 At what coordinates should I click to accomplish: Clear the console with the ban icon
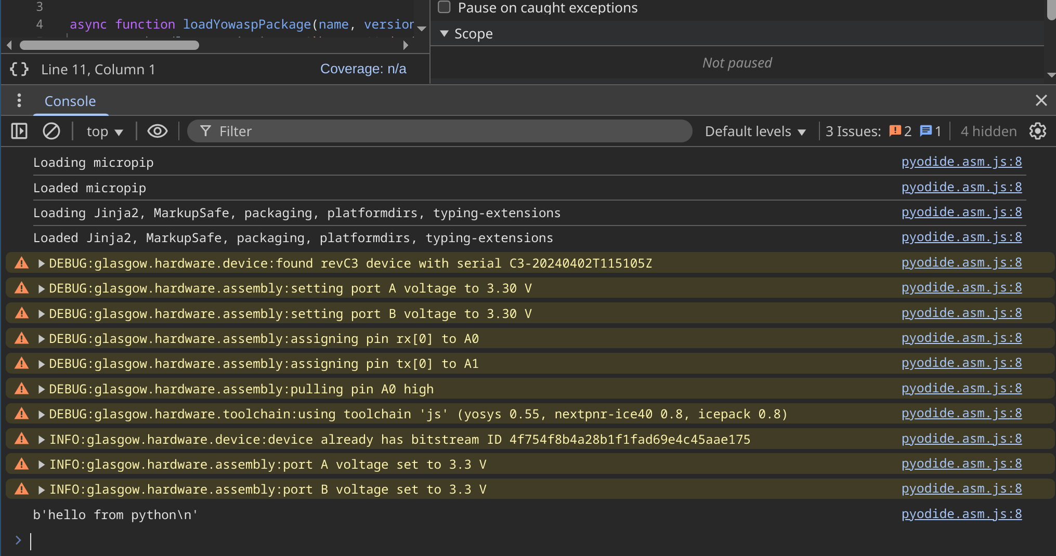(51, 131)
